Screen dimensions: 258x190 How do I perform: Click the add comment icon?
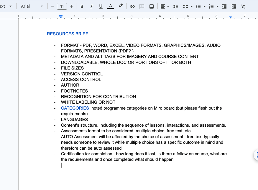click(142, 6)
